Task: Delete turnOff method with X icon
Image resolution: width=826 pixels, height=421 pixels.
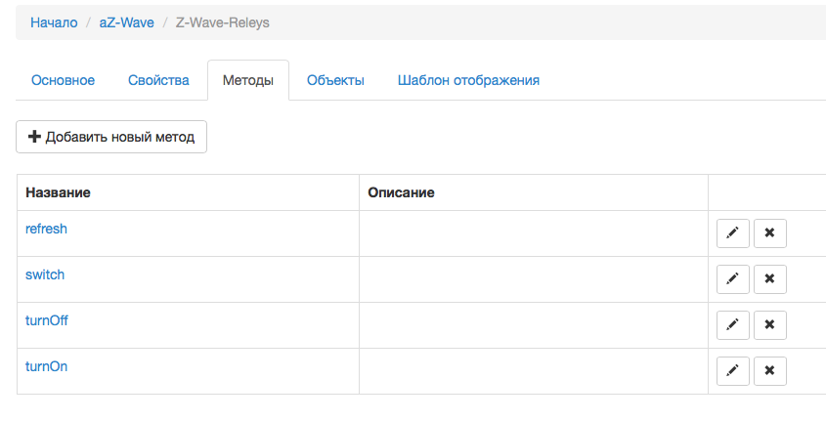Action: (x=769, y=325)
